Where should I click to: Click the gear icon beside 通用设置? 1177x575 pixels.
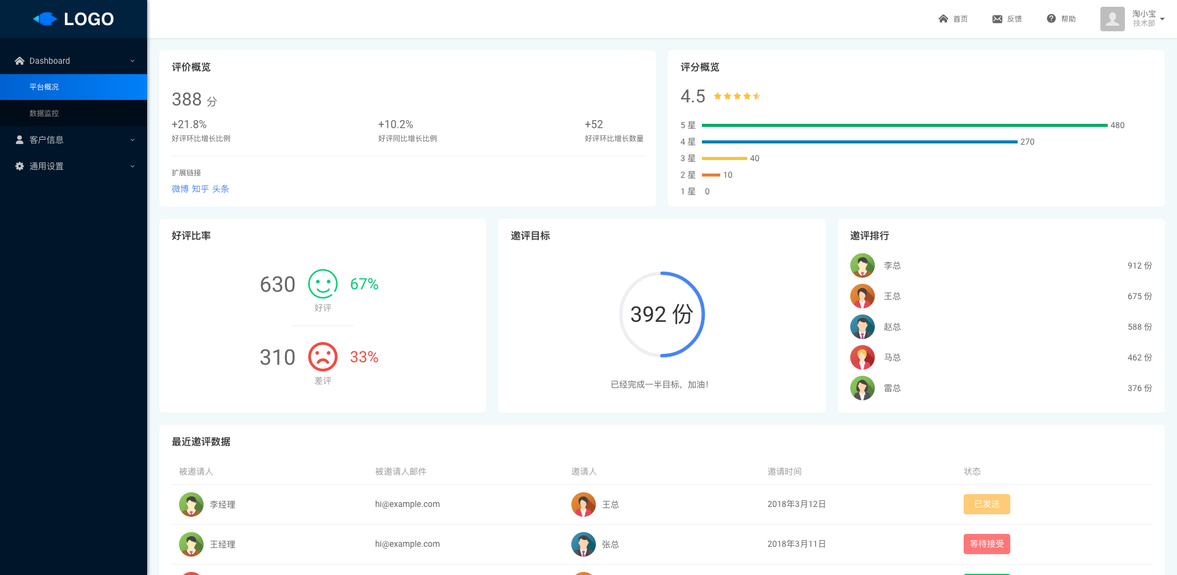[20, 166]
